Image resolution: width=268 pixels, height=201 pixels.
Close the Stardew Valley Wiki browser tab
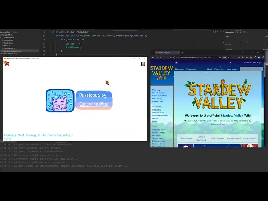coord(178,53)
